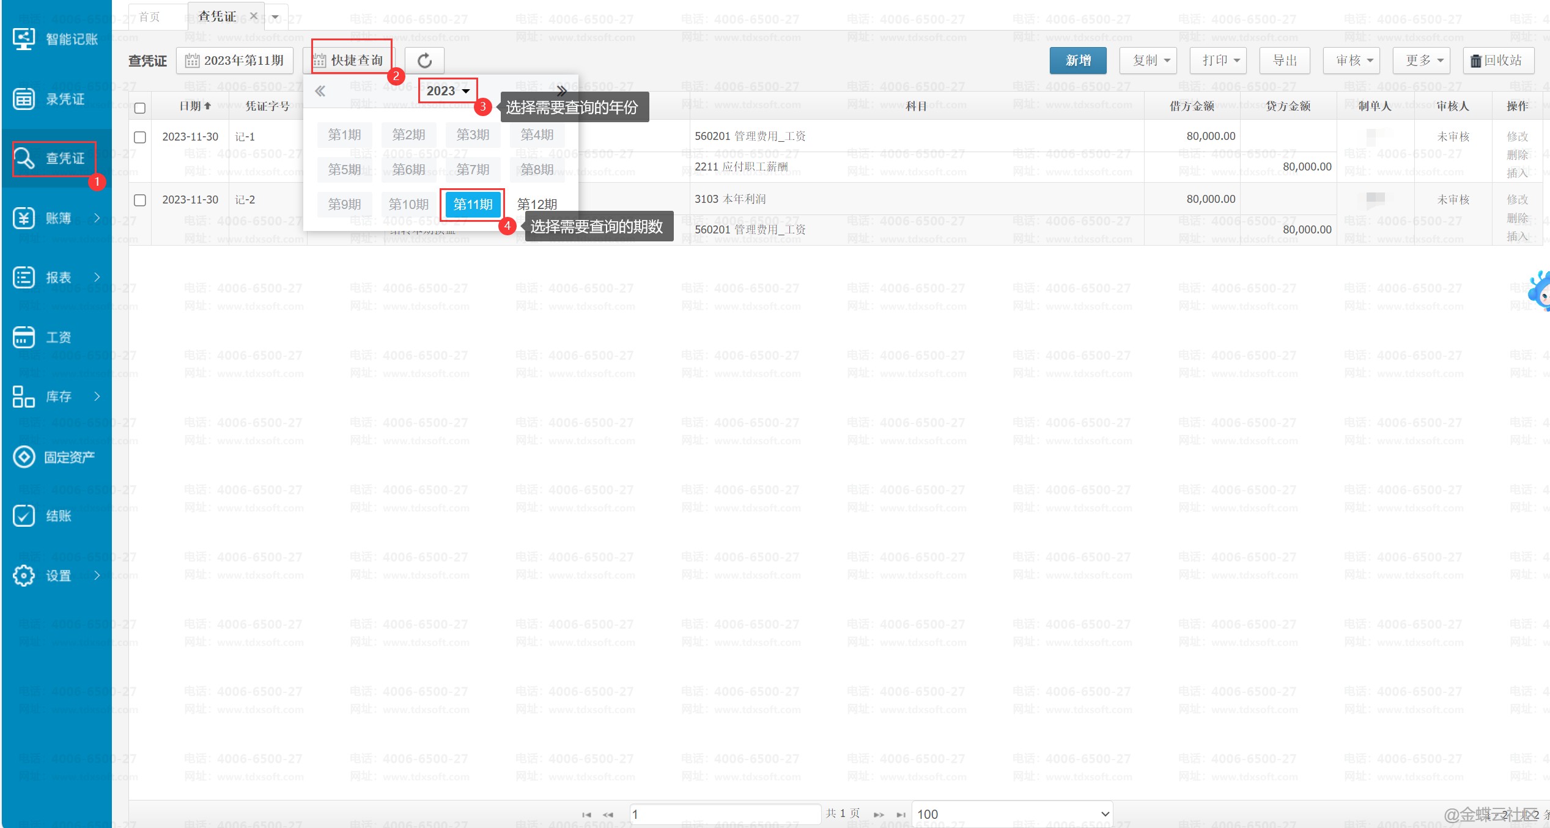Expand the 更多 dropdown button
Viewport: 1550px width, 828px height.
coord(1422,60)
